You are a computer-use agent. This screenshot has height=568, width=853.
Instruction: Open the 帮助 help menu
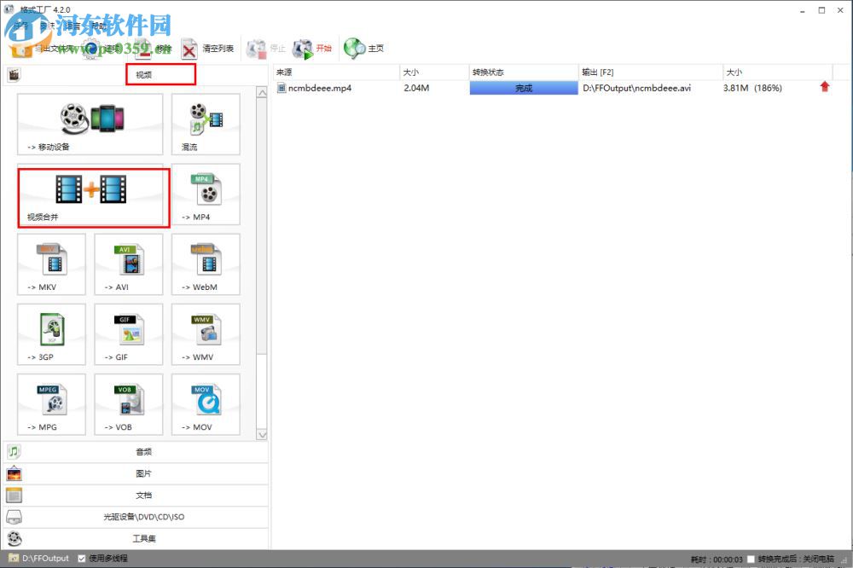tap(99, 26)
